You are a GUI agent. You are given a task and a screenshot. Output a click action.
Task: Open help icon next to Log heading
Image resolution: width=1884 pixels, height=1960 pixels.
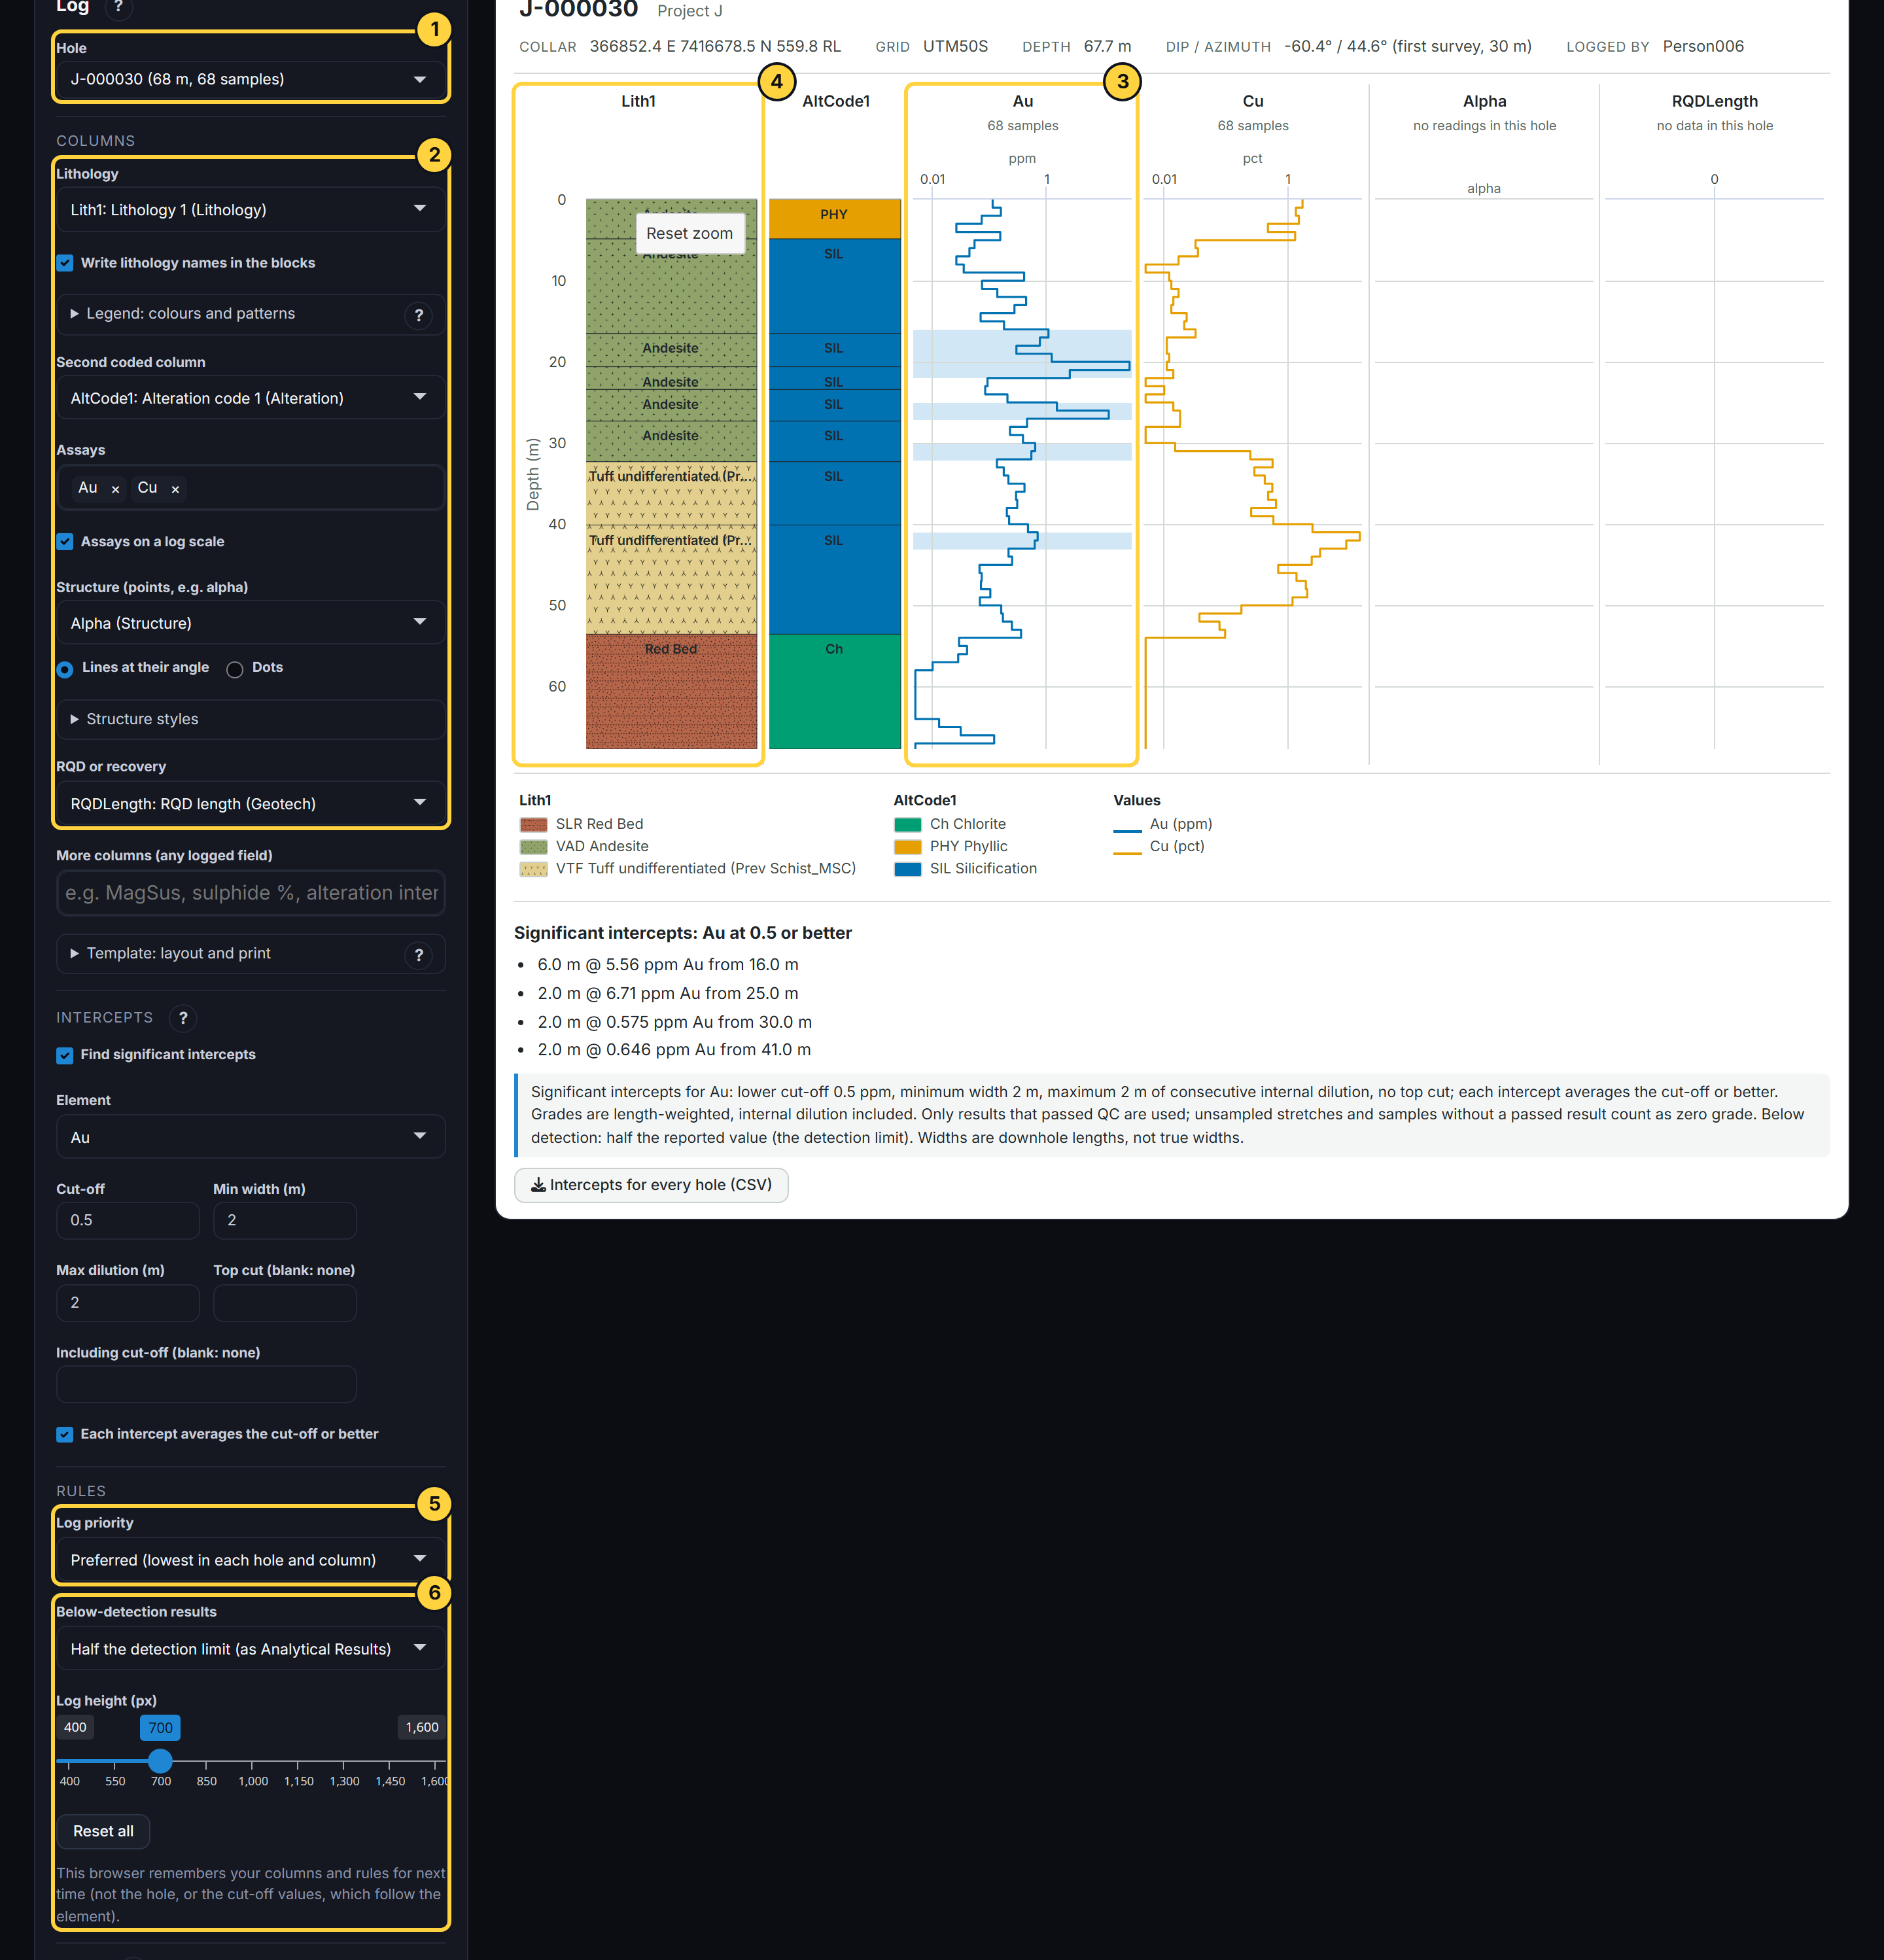coord(118,7)
